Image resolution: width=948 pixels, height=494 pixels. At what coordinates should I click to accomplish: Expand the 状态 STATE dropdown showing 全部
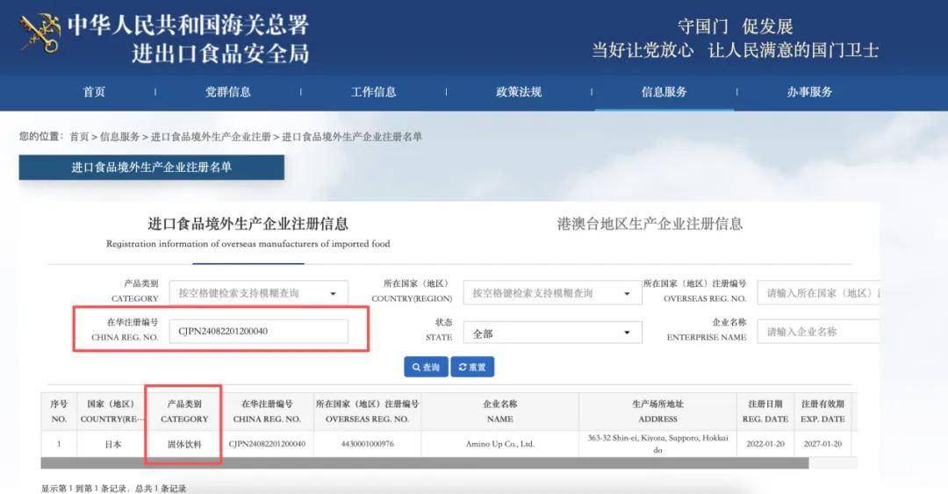[x=553, y=333]
